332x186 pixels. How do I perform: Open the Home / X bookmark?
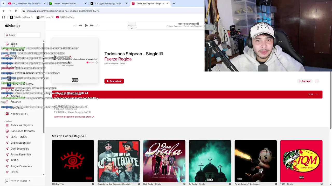[45, 17]
